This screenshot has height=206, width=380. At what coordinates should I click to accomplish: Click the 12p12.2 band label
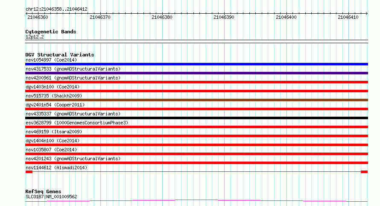pyautogui.click(x=35, y=37)
